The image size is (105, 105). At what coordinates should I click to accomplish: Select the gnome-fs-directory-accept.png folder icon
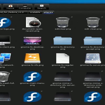tap(93, 41)
